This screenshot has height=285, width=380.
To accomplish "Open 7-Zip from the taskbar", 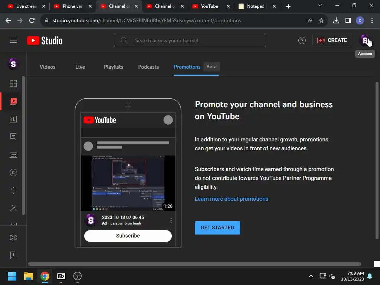I will [61, 276].
